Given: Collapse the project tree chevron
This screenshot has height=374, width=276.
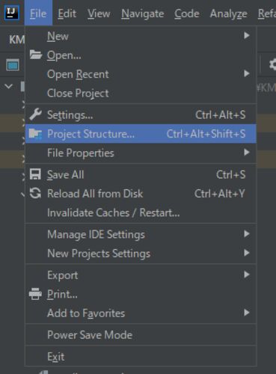Looking at the screenshot, I should click(x=9, y=87).
